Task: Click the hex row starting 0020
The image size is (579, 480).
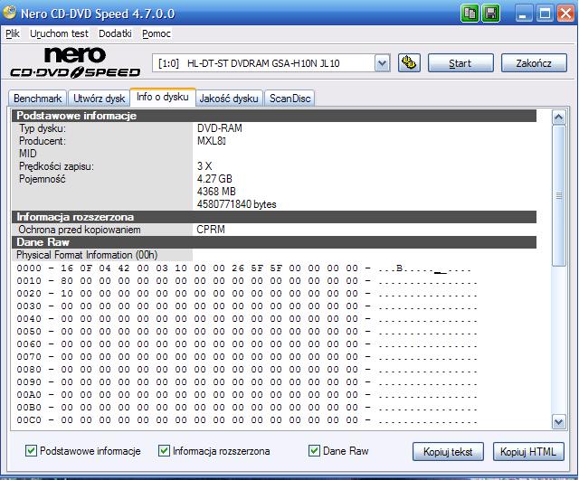Action: click(247, 294)
